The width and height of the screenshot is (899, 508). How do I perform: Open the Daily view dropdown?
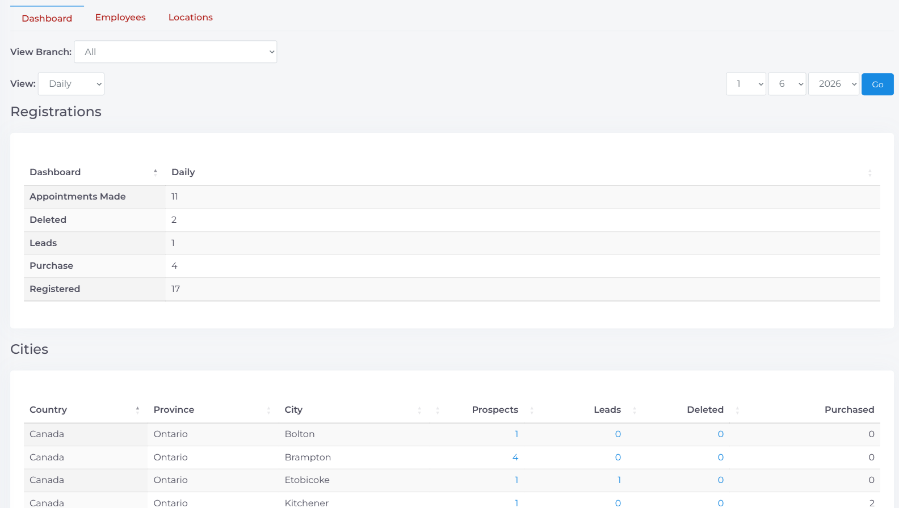pos(71,84)
